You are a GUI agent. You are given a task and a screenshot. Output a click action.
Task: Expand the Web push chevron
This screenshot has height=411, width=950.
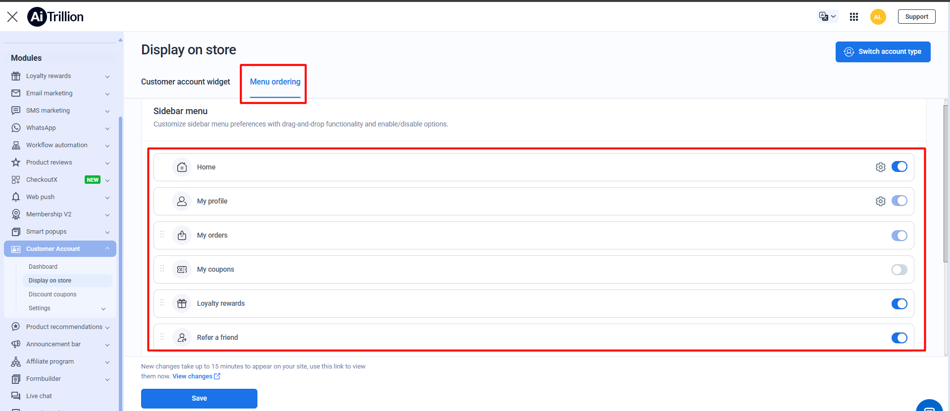coord(107,198)
